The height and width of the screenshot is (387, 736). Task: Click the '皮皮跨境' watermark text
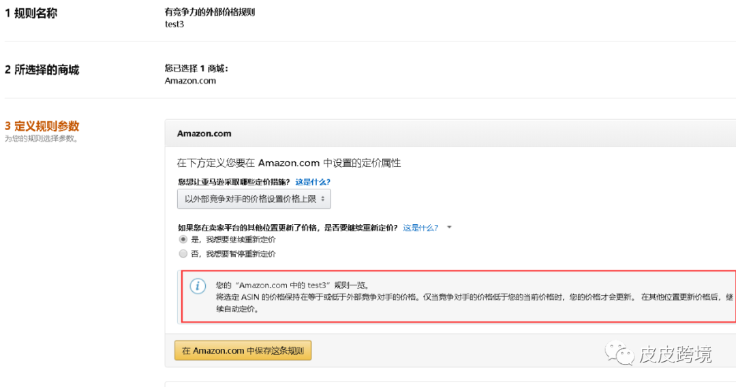coord(674,354)
